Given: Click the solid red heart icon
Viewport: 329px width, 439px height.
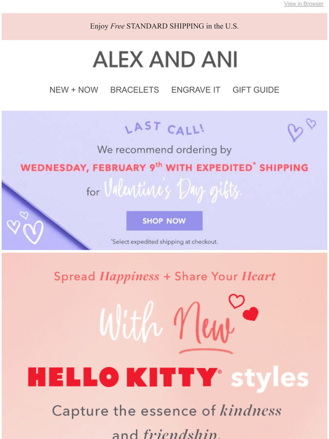Looking at the screenshot, I should (251, 314).
